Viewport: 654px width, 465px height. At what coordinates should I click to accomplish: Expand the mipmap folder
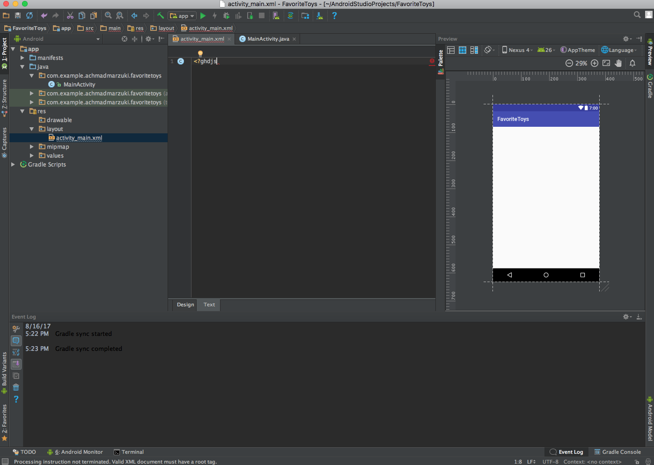click(x=31, y=146)
